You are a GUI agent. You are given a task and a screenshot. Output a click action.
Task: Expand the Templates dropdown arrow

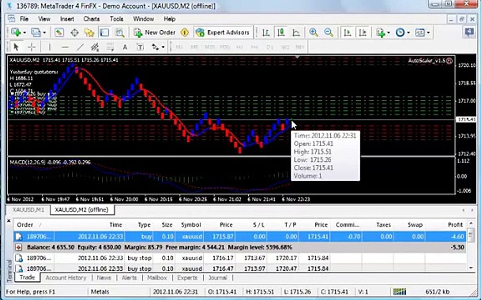(428, 32)
